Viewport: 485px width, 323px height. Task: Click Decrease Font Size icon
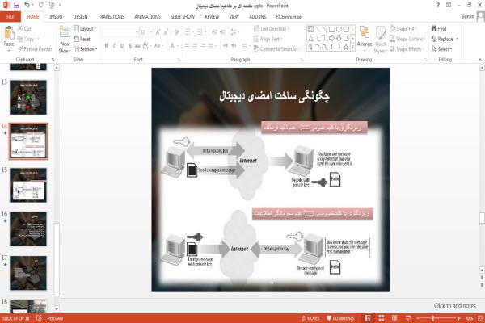point(166,32)
